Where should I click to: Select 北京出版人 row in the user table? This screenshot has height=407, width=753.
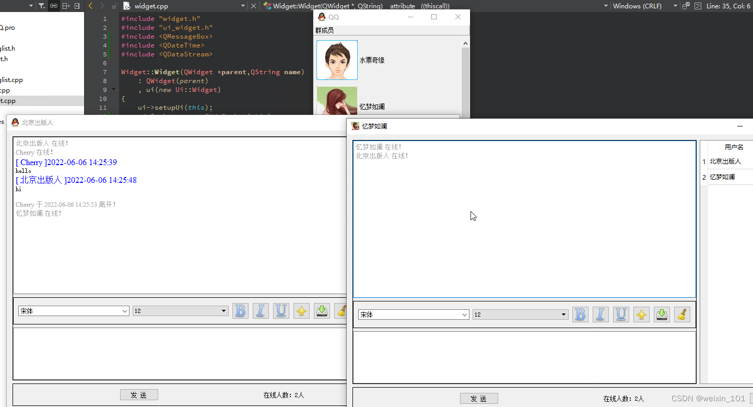(730, 161)
